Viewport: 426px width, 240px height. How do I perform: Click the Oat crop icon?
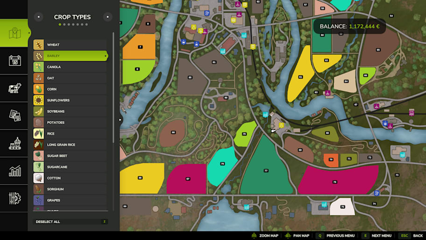pyautogui.click(x=39, y=78)
